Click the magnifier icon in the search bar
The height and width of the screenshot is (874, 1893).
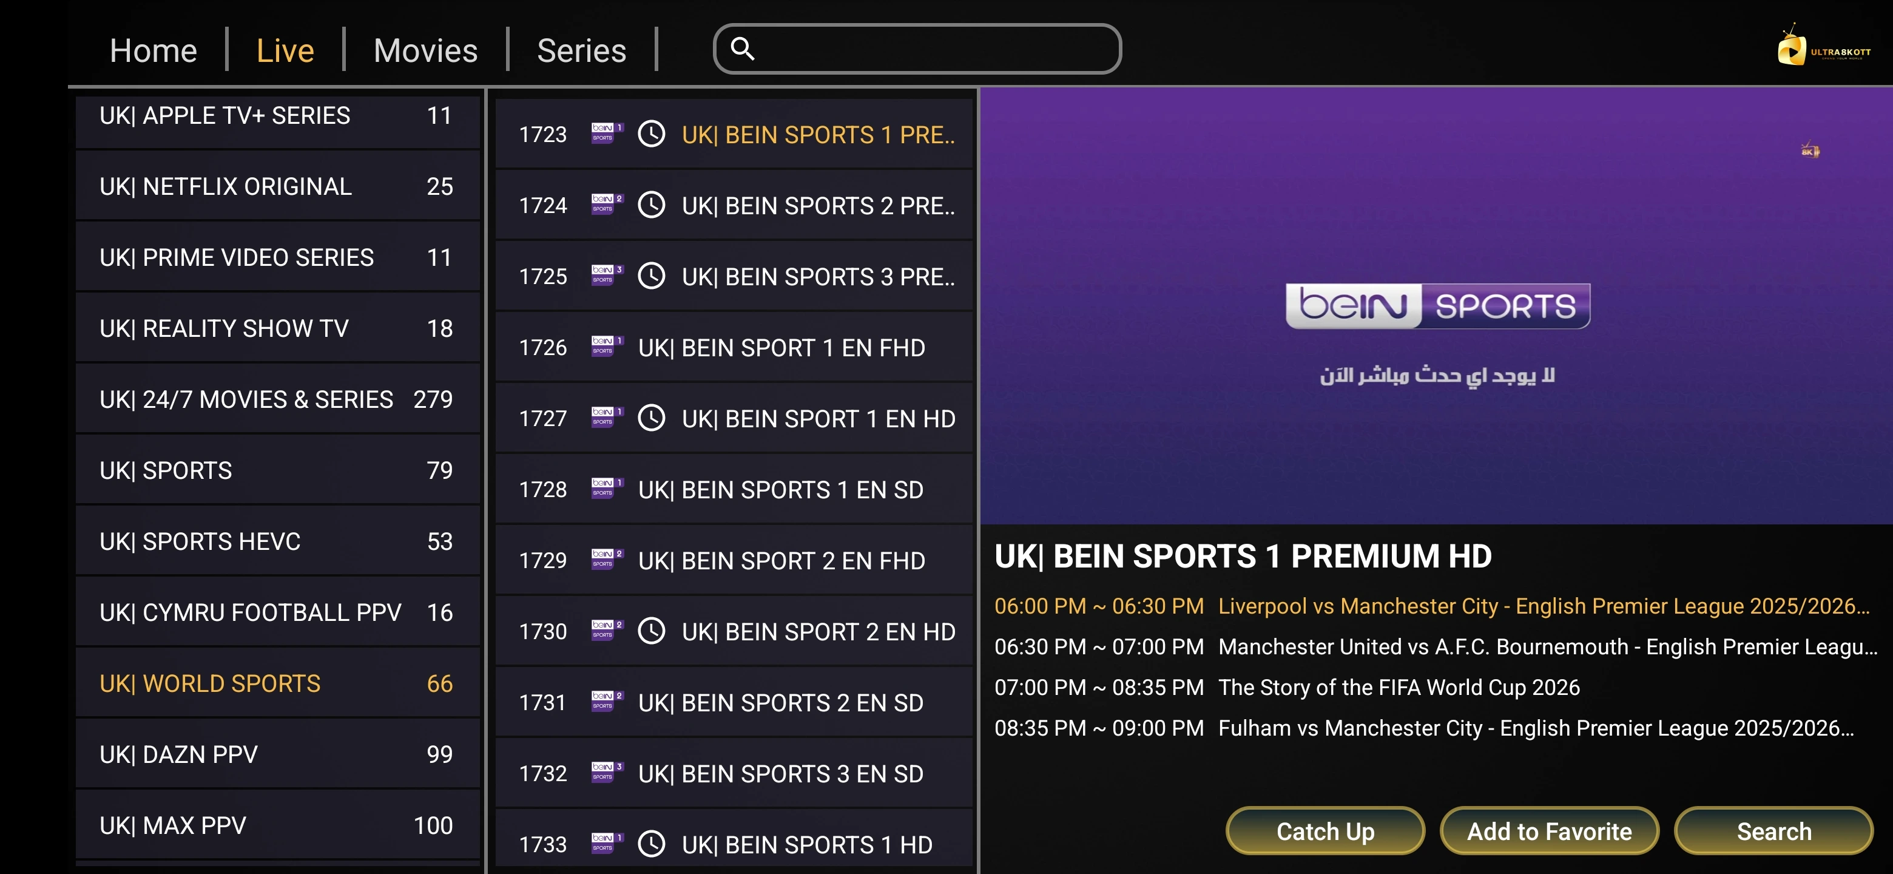point(742,49)
